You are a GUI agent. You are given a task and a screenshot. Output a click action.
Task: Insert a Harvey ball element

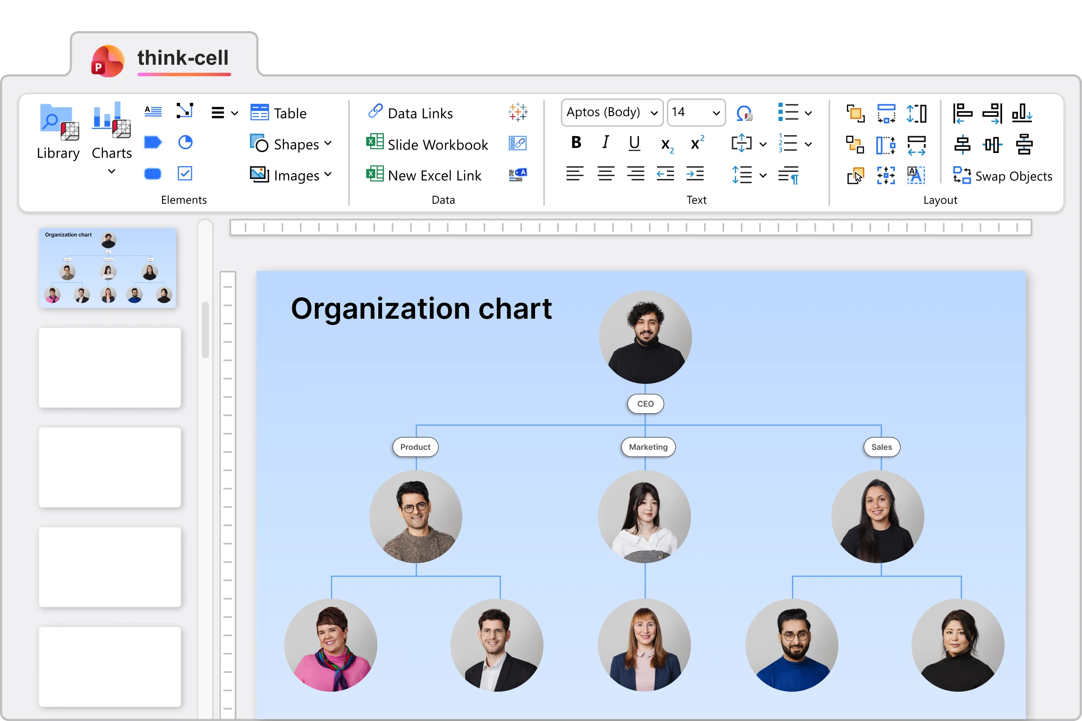coord(185,143)
